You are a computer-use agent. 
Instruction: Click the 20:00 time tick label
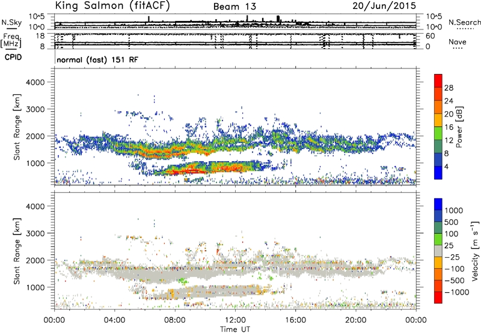click(356, 320)
